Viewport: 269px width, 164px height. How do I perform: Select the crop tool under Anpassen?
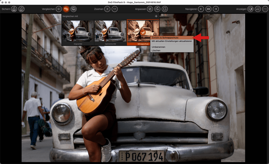point(150,9)
